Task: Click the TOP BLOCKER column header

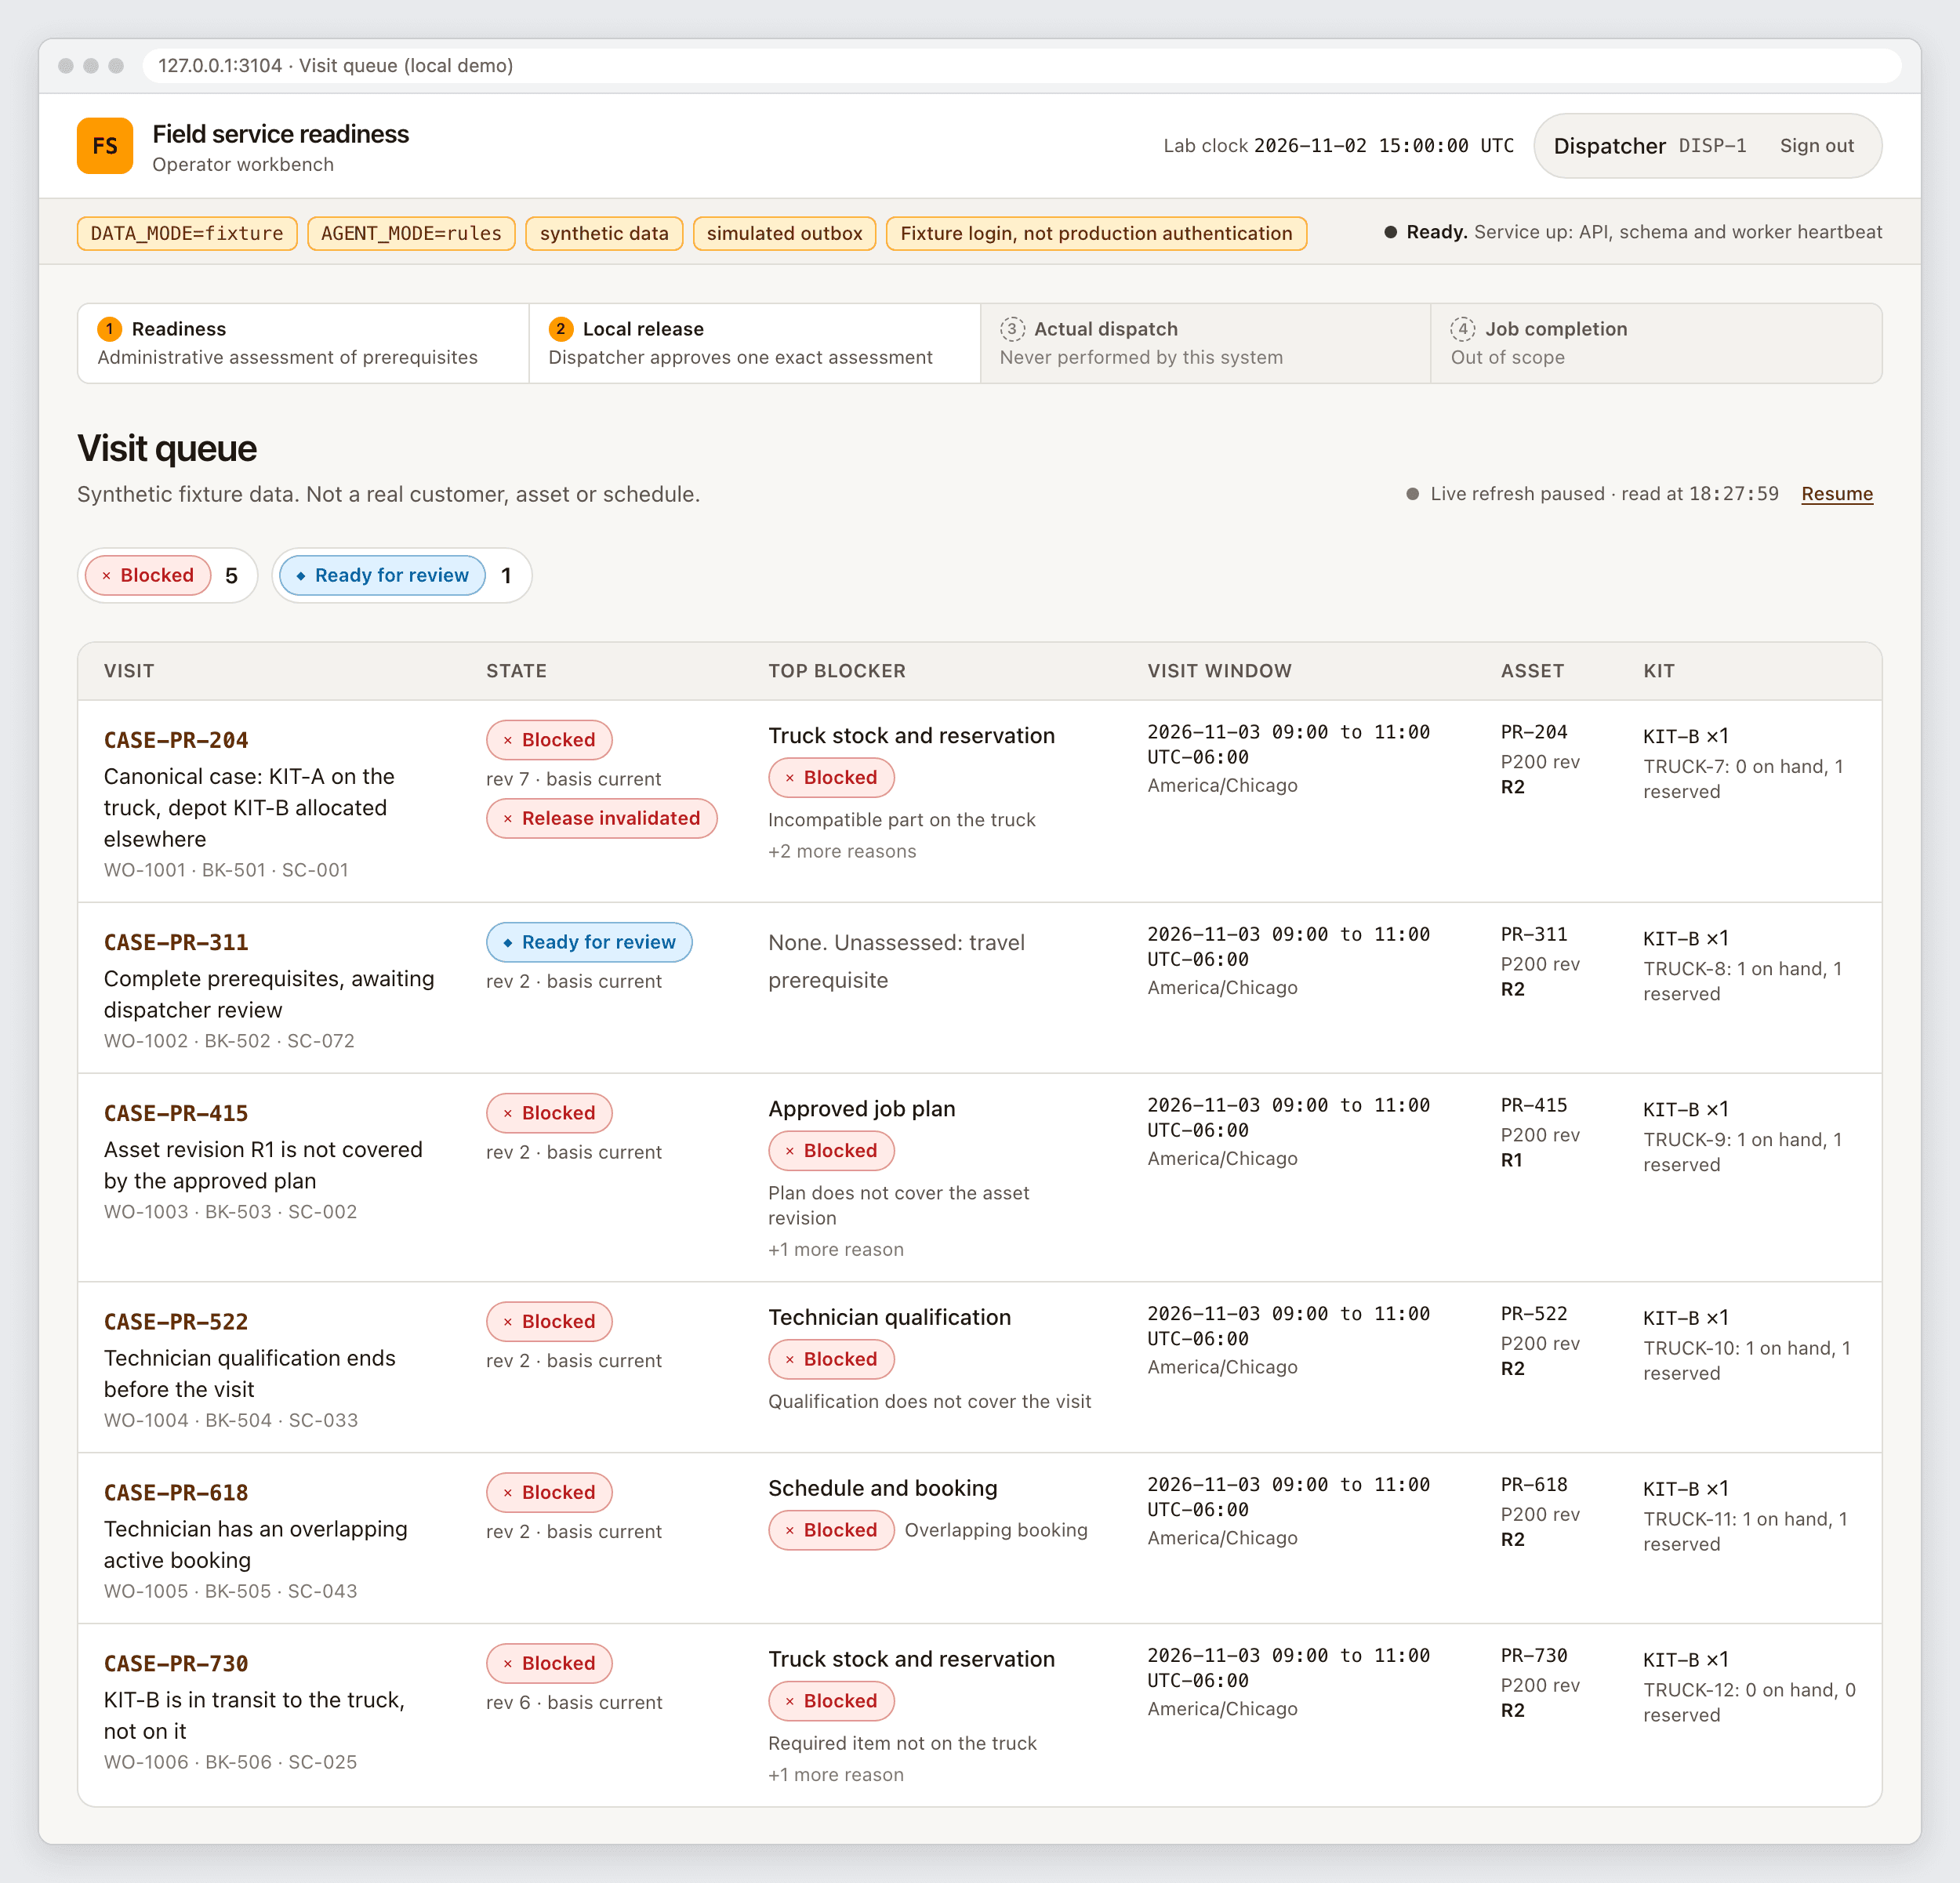Action: point(837,671)
